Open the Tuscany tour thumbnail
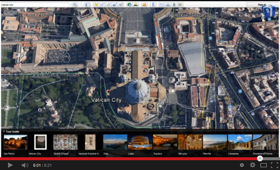 [x=165, y=142]
